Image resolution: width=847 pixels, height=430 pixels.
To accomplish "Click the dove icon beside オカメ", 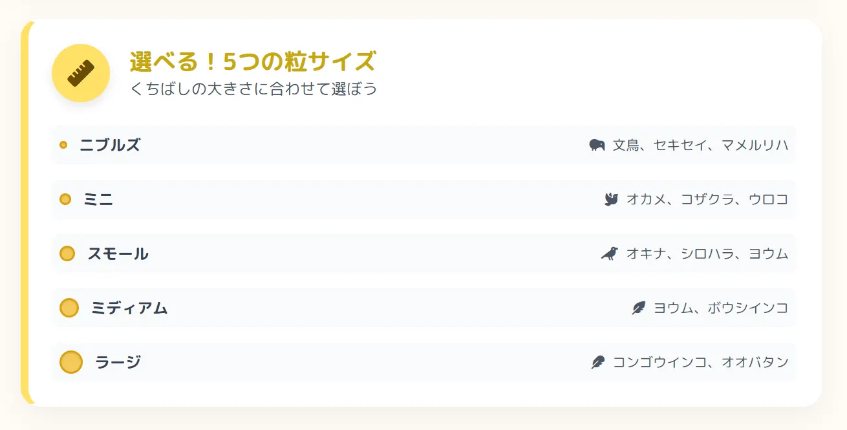I will click(611, 199).
